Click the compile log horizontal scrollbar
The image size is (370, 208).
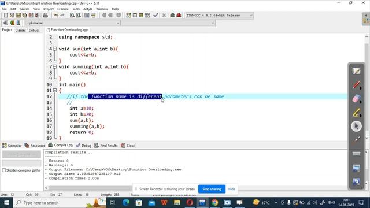(x=90, y=188)
